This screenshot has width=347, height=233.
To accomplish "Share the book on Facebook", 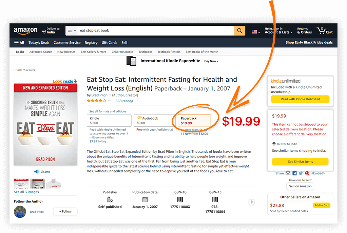I will tap(294, 173).
